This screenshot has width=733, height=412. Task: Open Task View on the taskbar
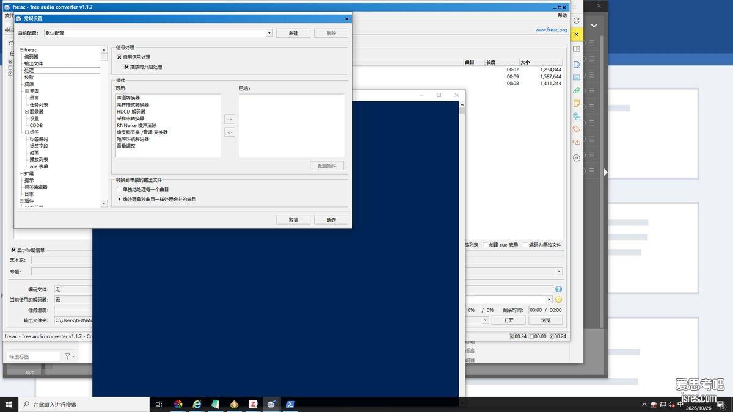159,404
